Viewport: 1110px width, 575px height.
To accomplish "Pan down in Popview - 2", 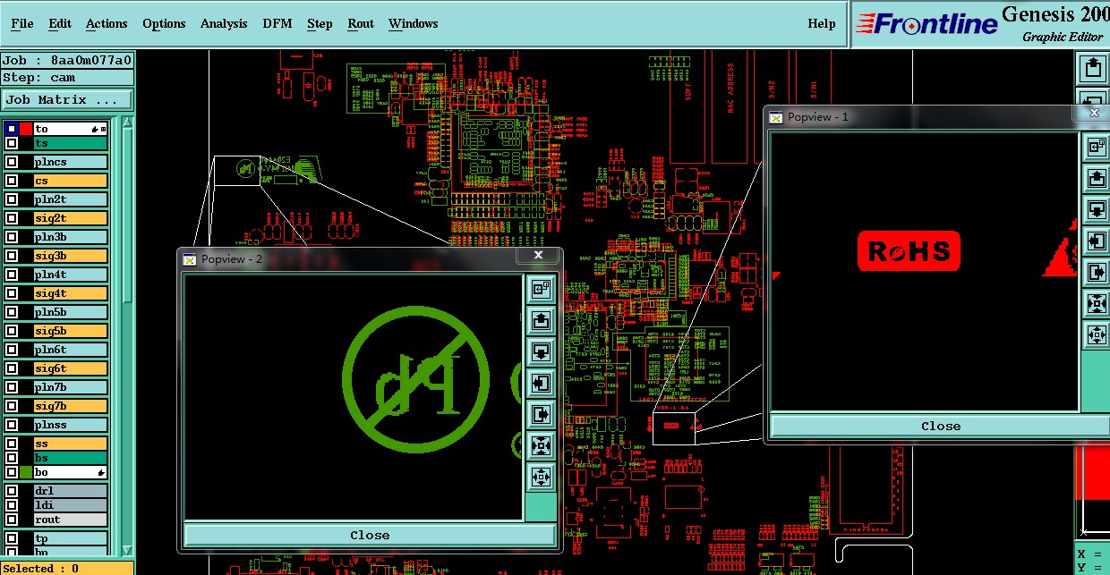I will tap(541, 351).
